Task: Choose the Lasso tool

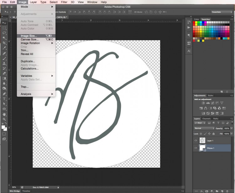Action: pyautogui.click(x=4, y=33)
